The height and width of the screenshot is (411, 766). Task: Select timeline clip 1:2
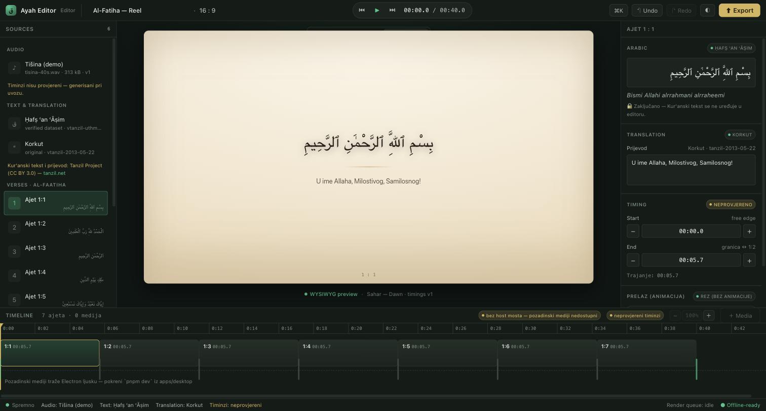point(149,353)
